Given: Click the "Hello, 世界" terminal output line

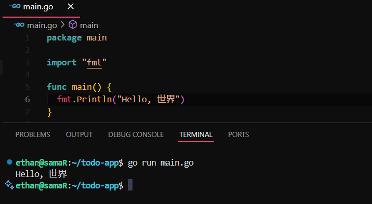Looking at the screenshot, I should tap(41, 174).
